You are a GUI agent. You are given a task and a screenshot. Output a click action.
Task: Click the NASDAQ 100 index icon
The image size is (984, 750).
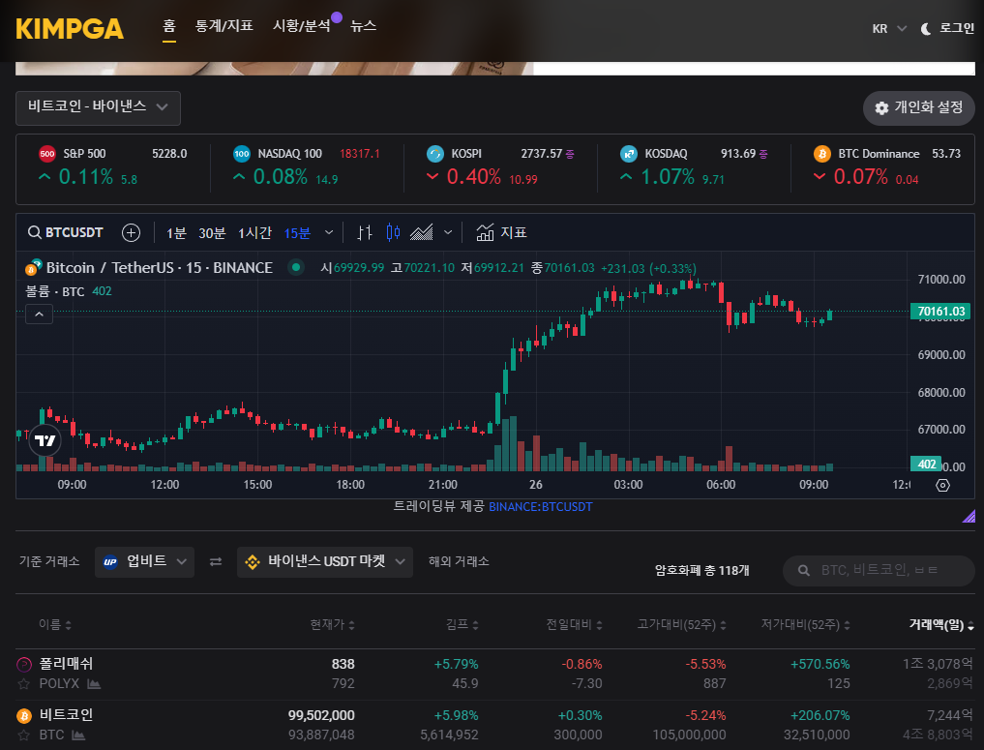pos(242,154)
